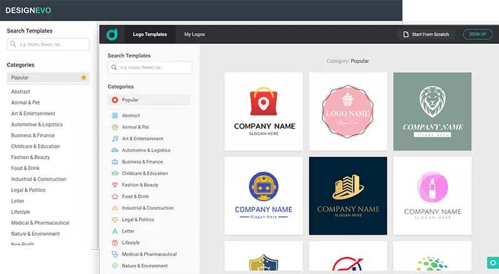499x274 pixels.
Task: Select the Logo Templates tab
Action: (x=150, y=34)
